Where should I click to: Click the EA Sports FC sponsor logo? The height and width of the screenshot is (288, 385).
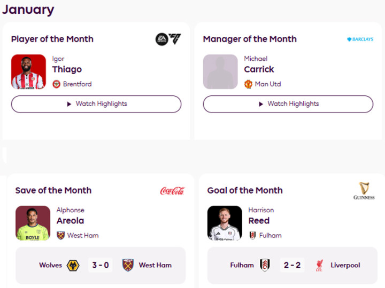click(168, 39)
